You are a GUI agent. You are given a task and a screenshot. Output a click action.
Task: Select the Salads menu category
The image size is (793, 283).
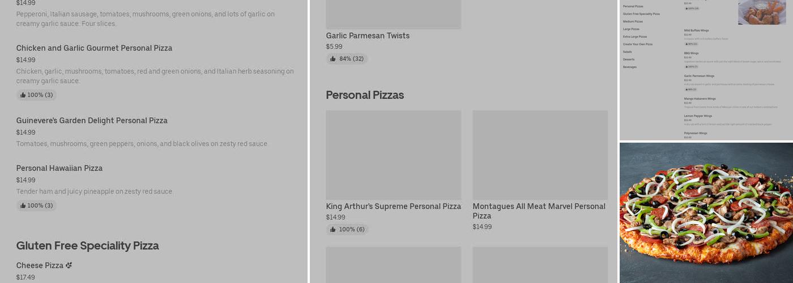click(627, 52)
